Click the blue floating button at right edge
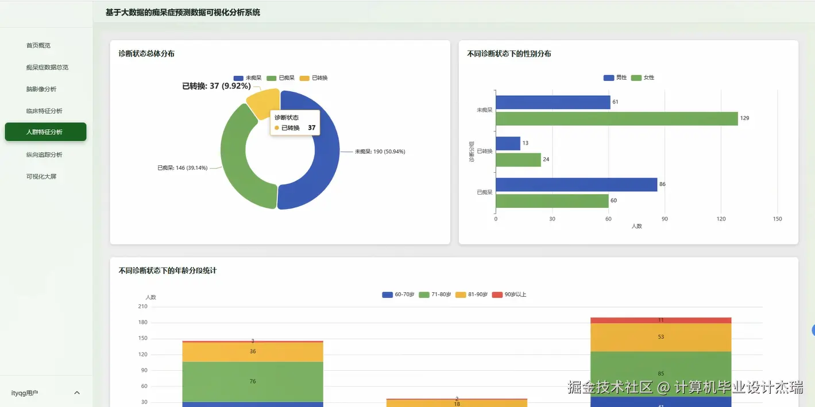 813,330
